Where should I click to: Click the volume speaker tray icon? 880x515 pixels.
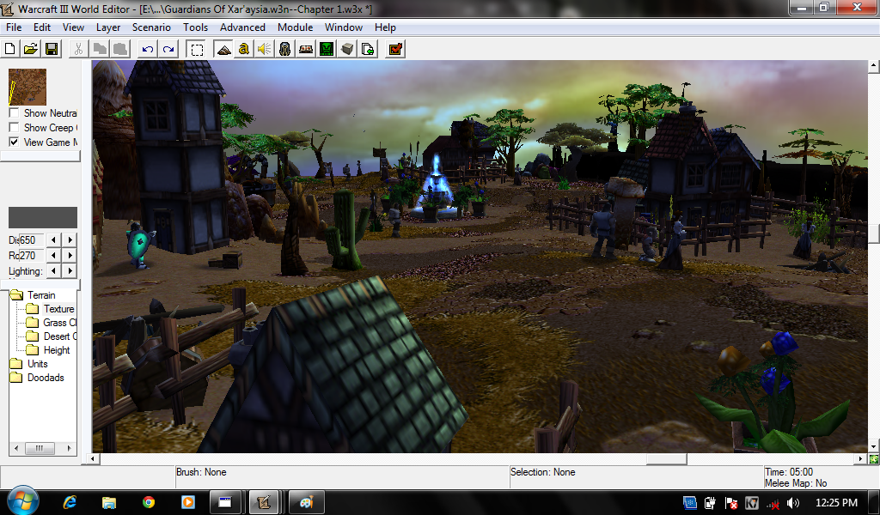tap(793, 503)
